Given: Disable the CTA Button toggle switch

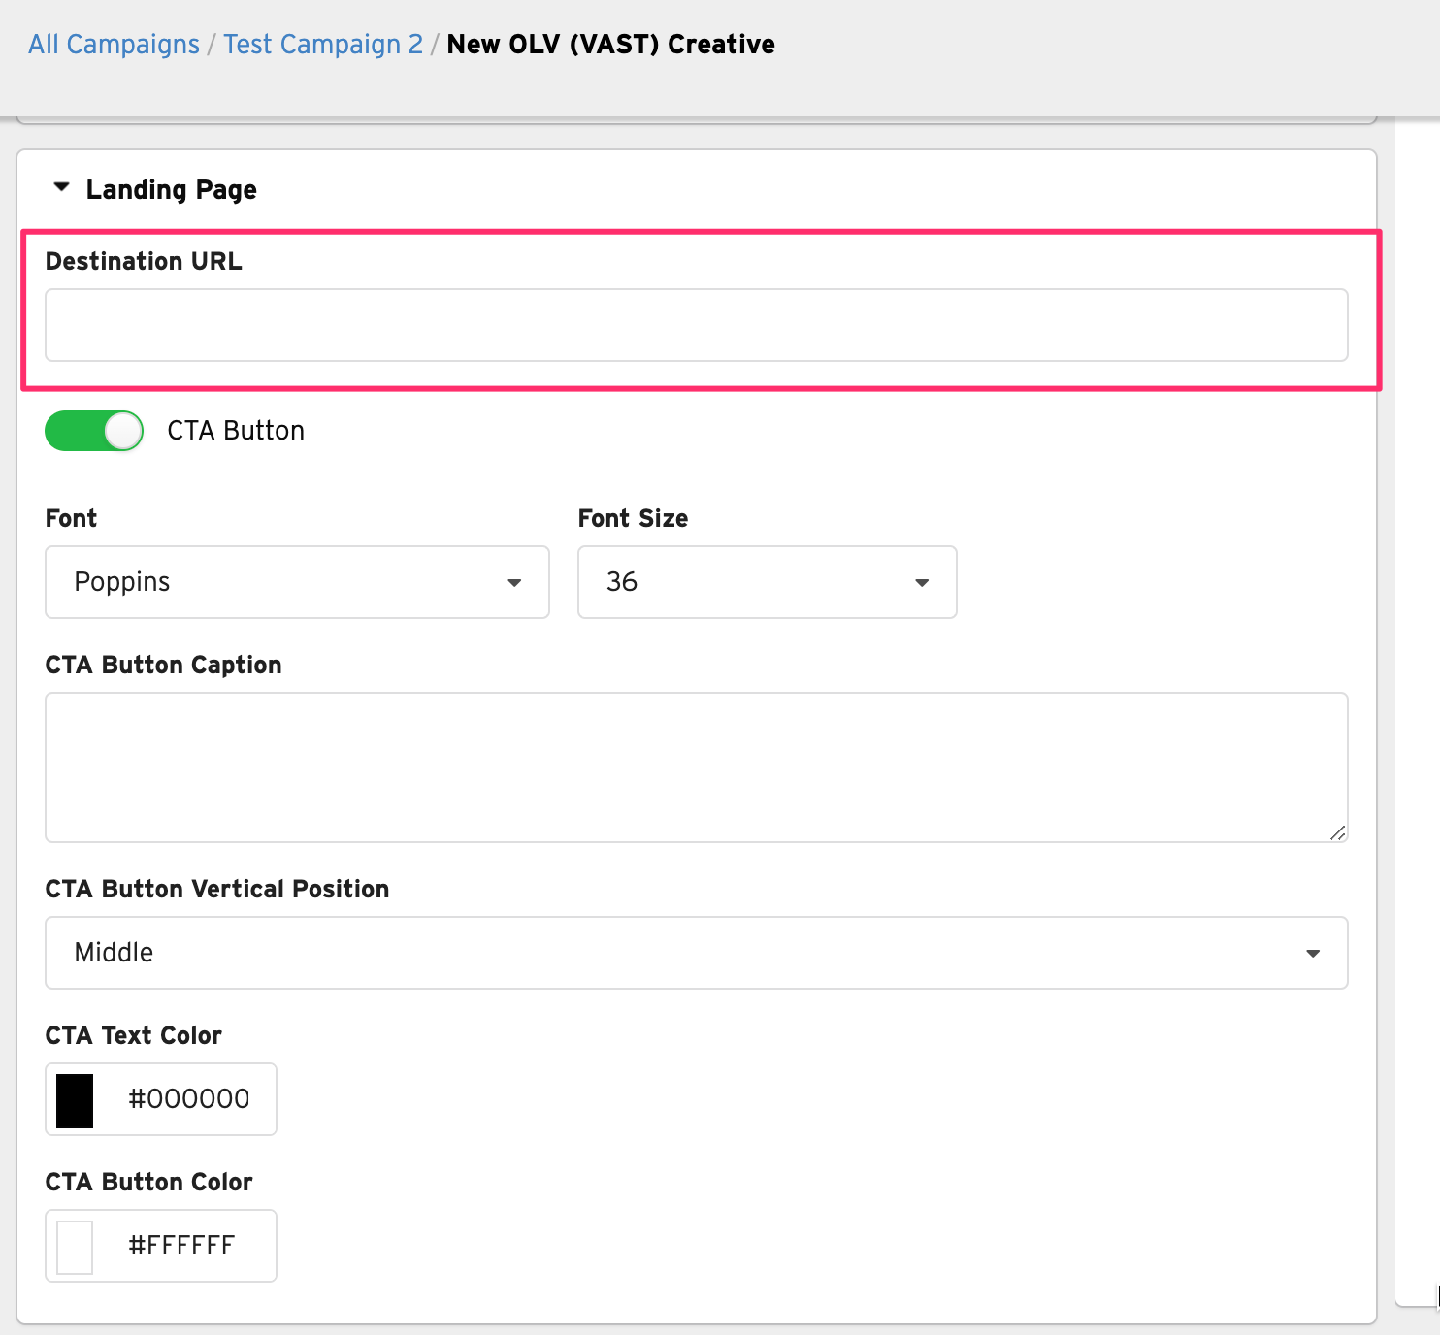Looking at the screenshot, I should tap(94, 431).
